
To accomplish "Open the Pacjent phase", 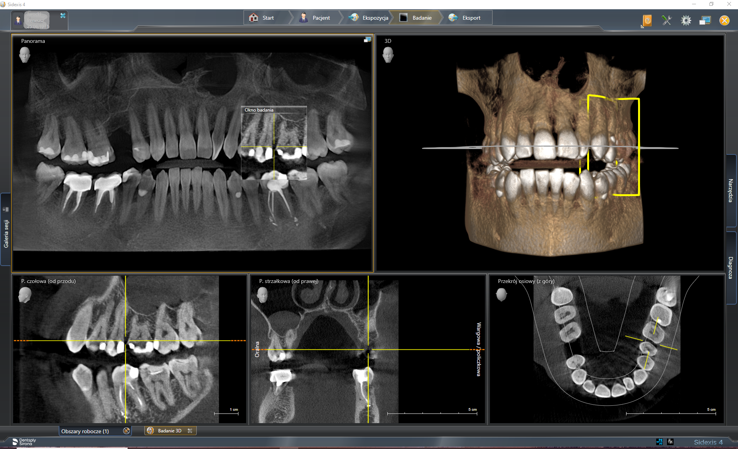I will tap(316, 18).
